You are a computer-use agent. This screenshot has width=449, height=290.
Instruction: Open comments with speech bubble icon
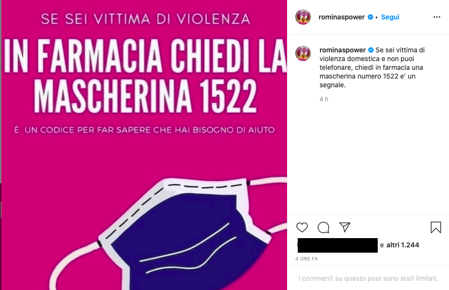pos(323,227)
